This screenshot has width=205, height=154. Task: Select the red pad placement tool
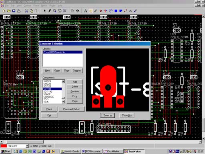[100, 11]
